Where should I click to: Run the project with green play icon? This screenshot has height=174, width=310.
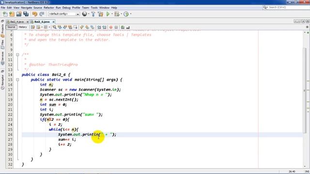[x=108, y=14]
